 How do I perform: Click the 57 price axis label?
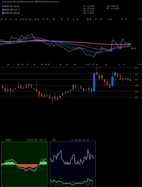point(136,68)
